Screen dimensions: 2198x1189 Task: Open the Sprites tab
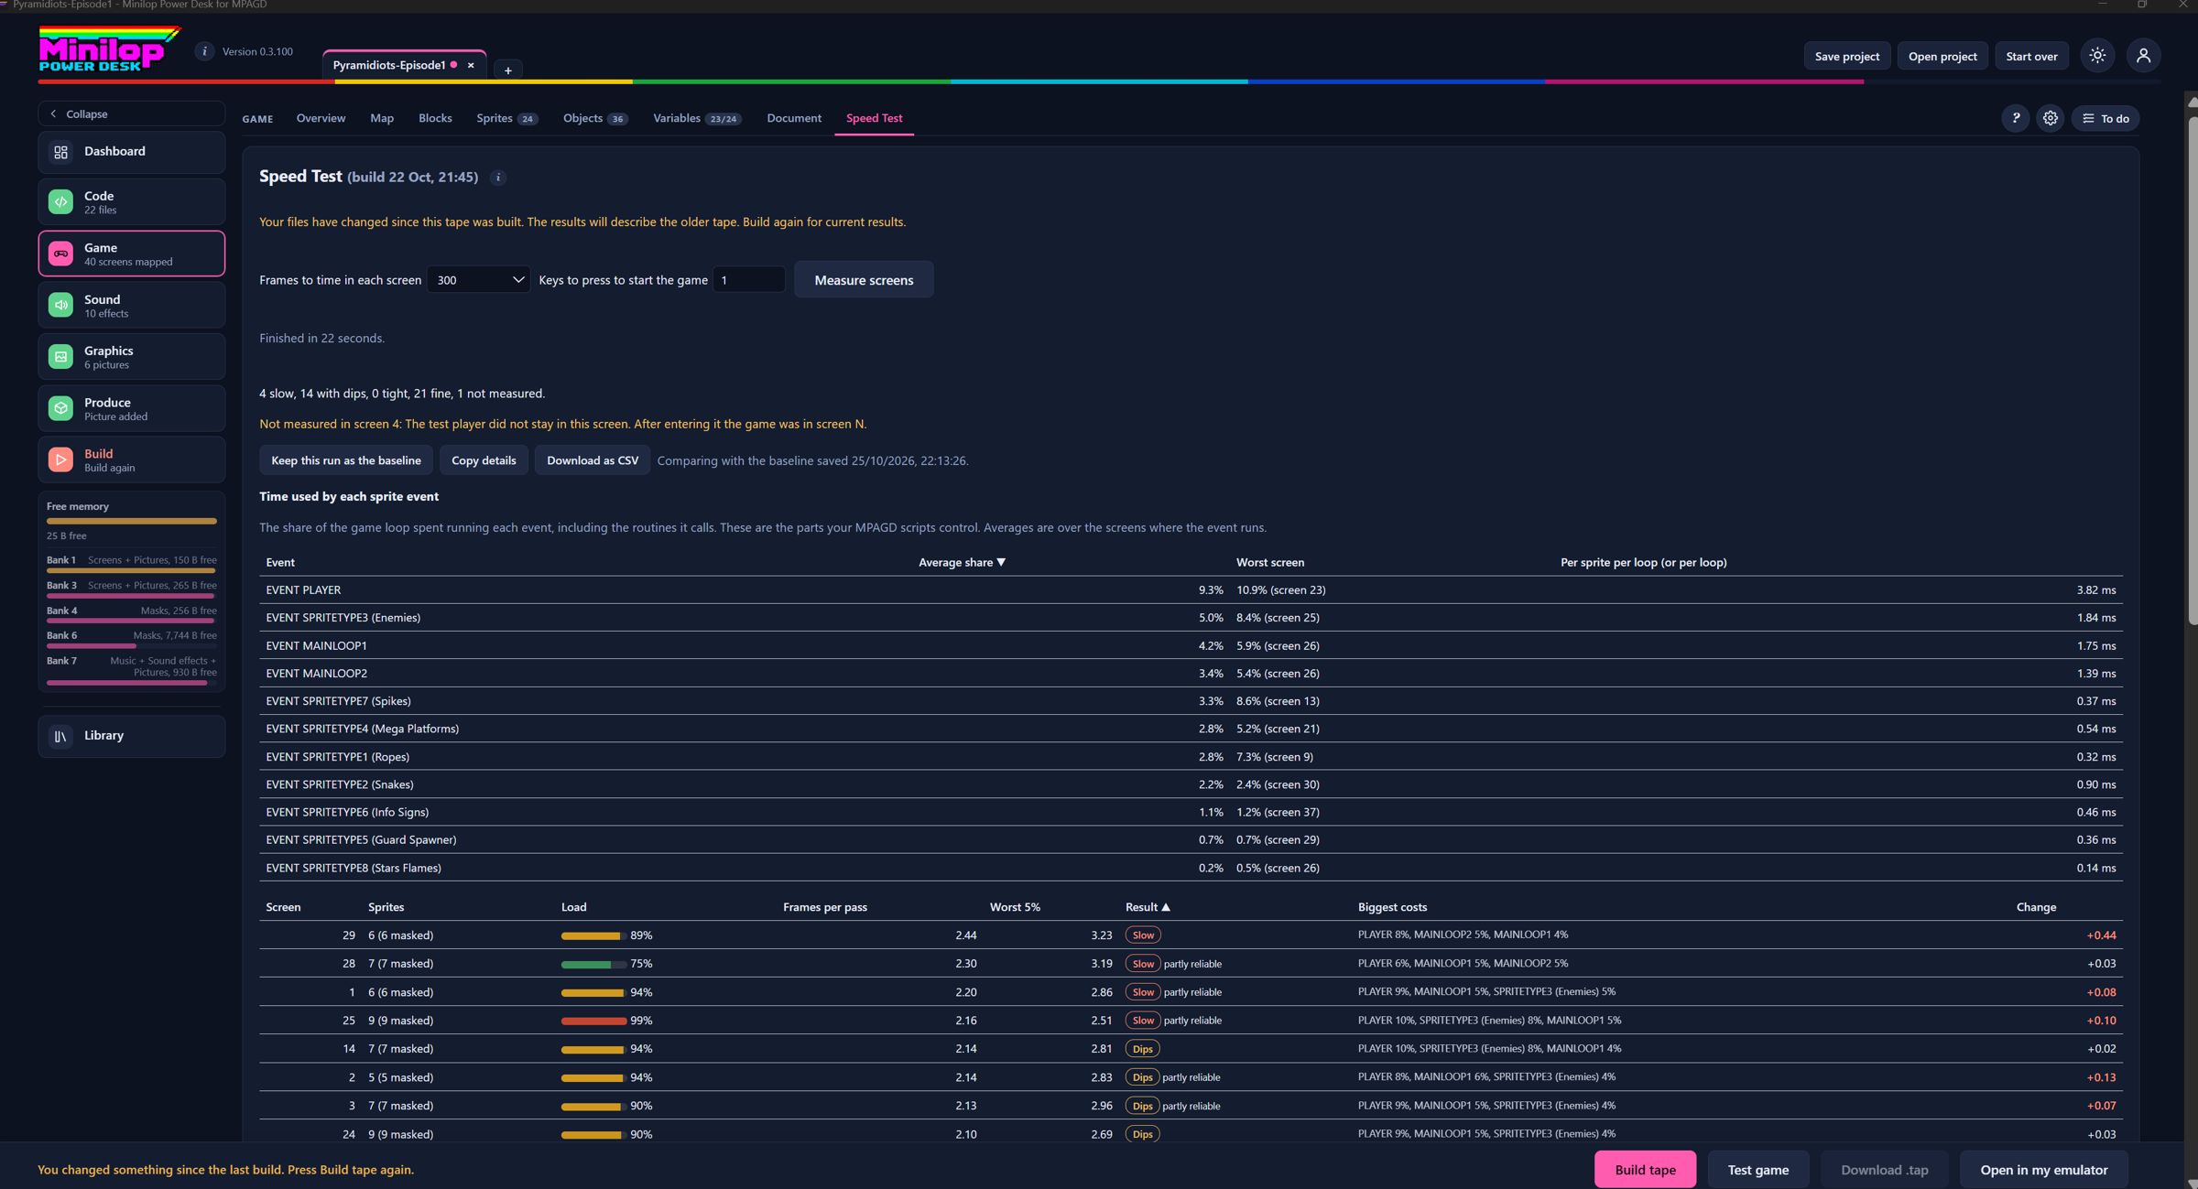pyautogui.click(x=506, y=118)
